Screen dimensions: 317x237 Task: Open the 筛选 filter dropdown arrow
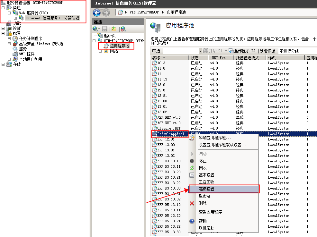coord(200,51)
